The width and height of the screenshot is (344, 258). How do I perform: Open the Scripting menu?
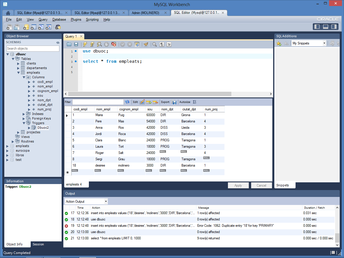(92, 19)
